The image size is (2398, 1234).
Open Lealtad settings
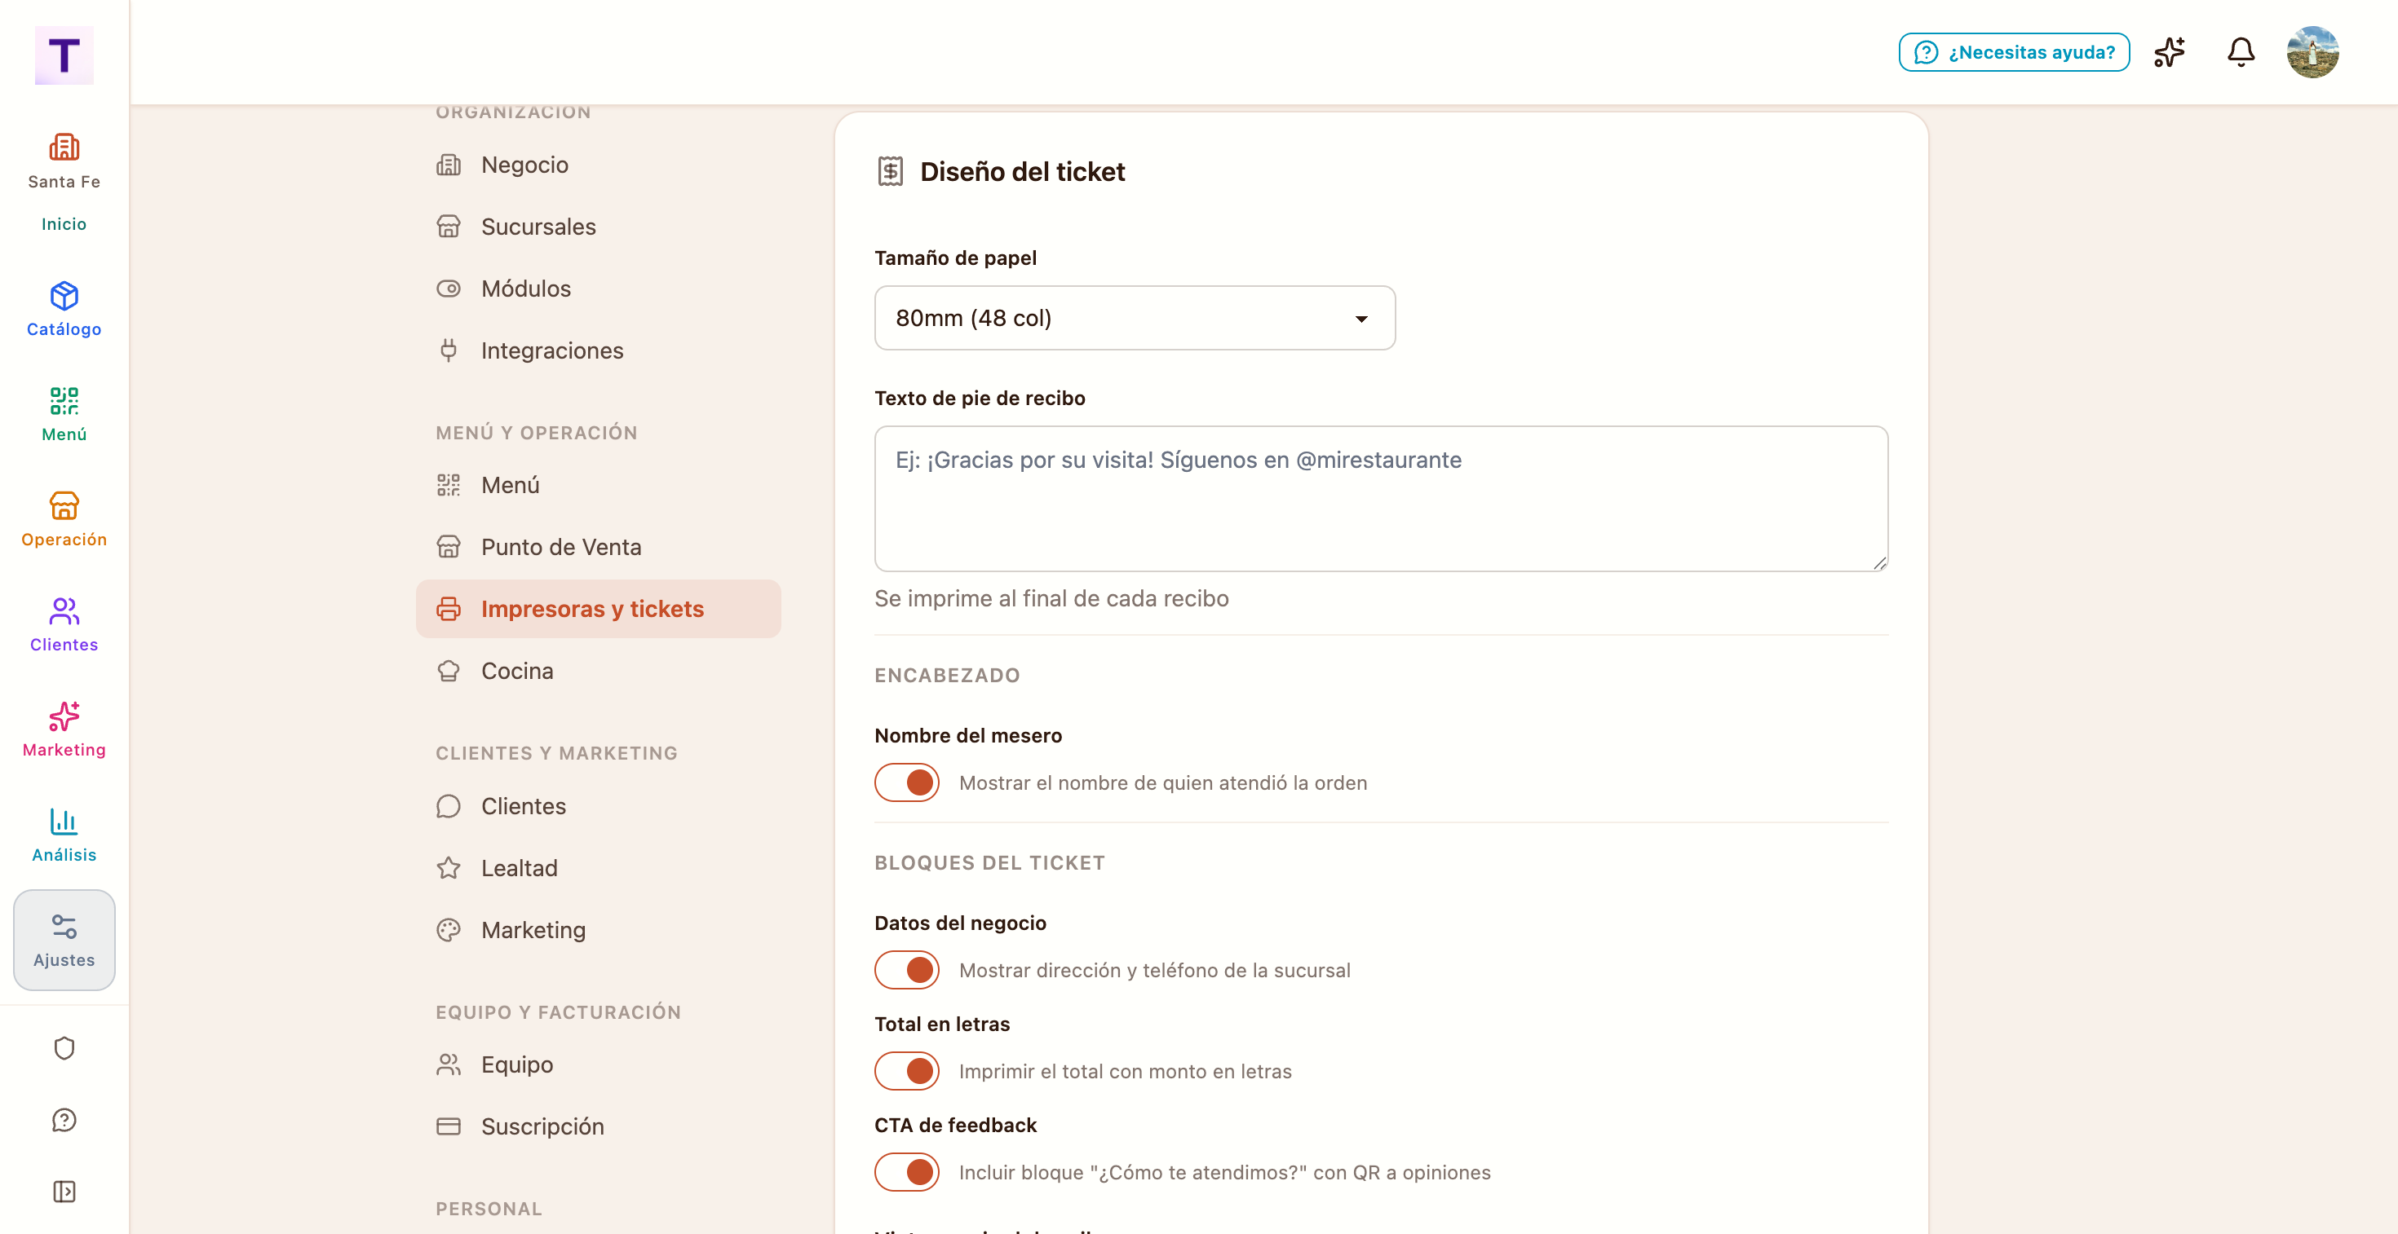point(598,867)
